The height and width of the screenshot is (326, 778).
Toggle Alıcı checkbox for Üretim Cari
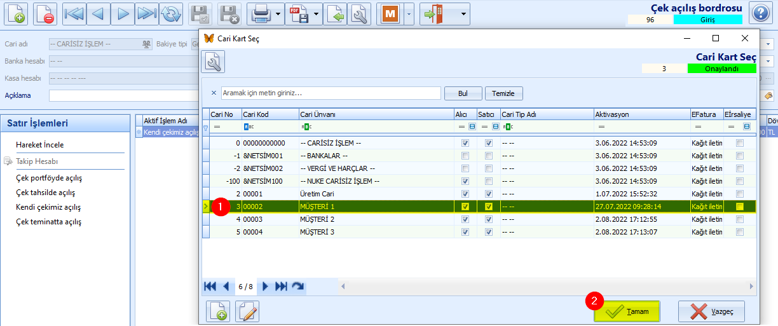466,193
